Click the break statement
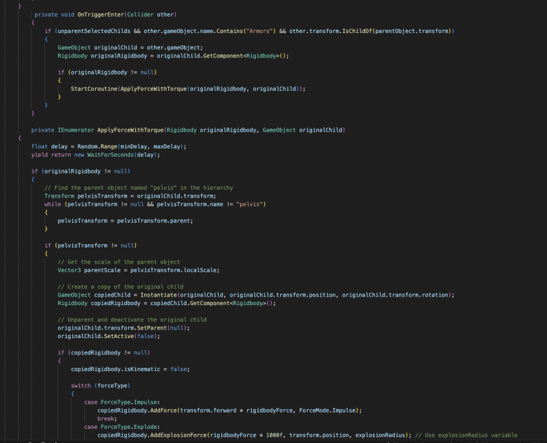 pyautogui.click(x=106, y=418)
